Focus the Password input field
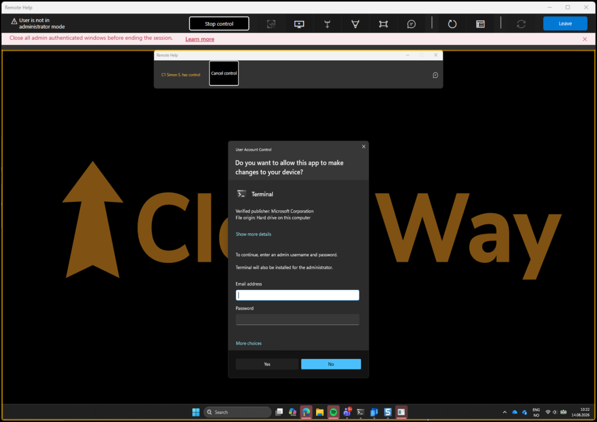 297,319
